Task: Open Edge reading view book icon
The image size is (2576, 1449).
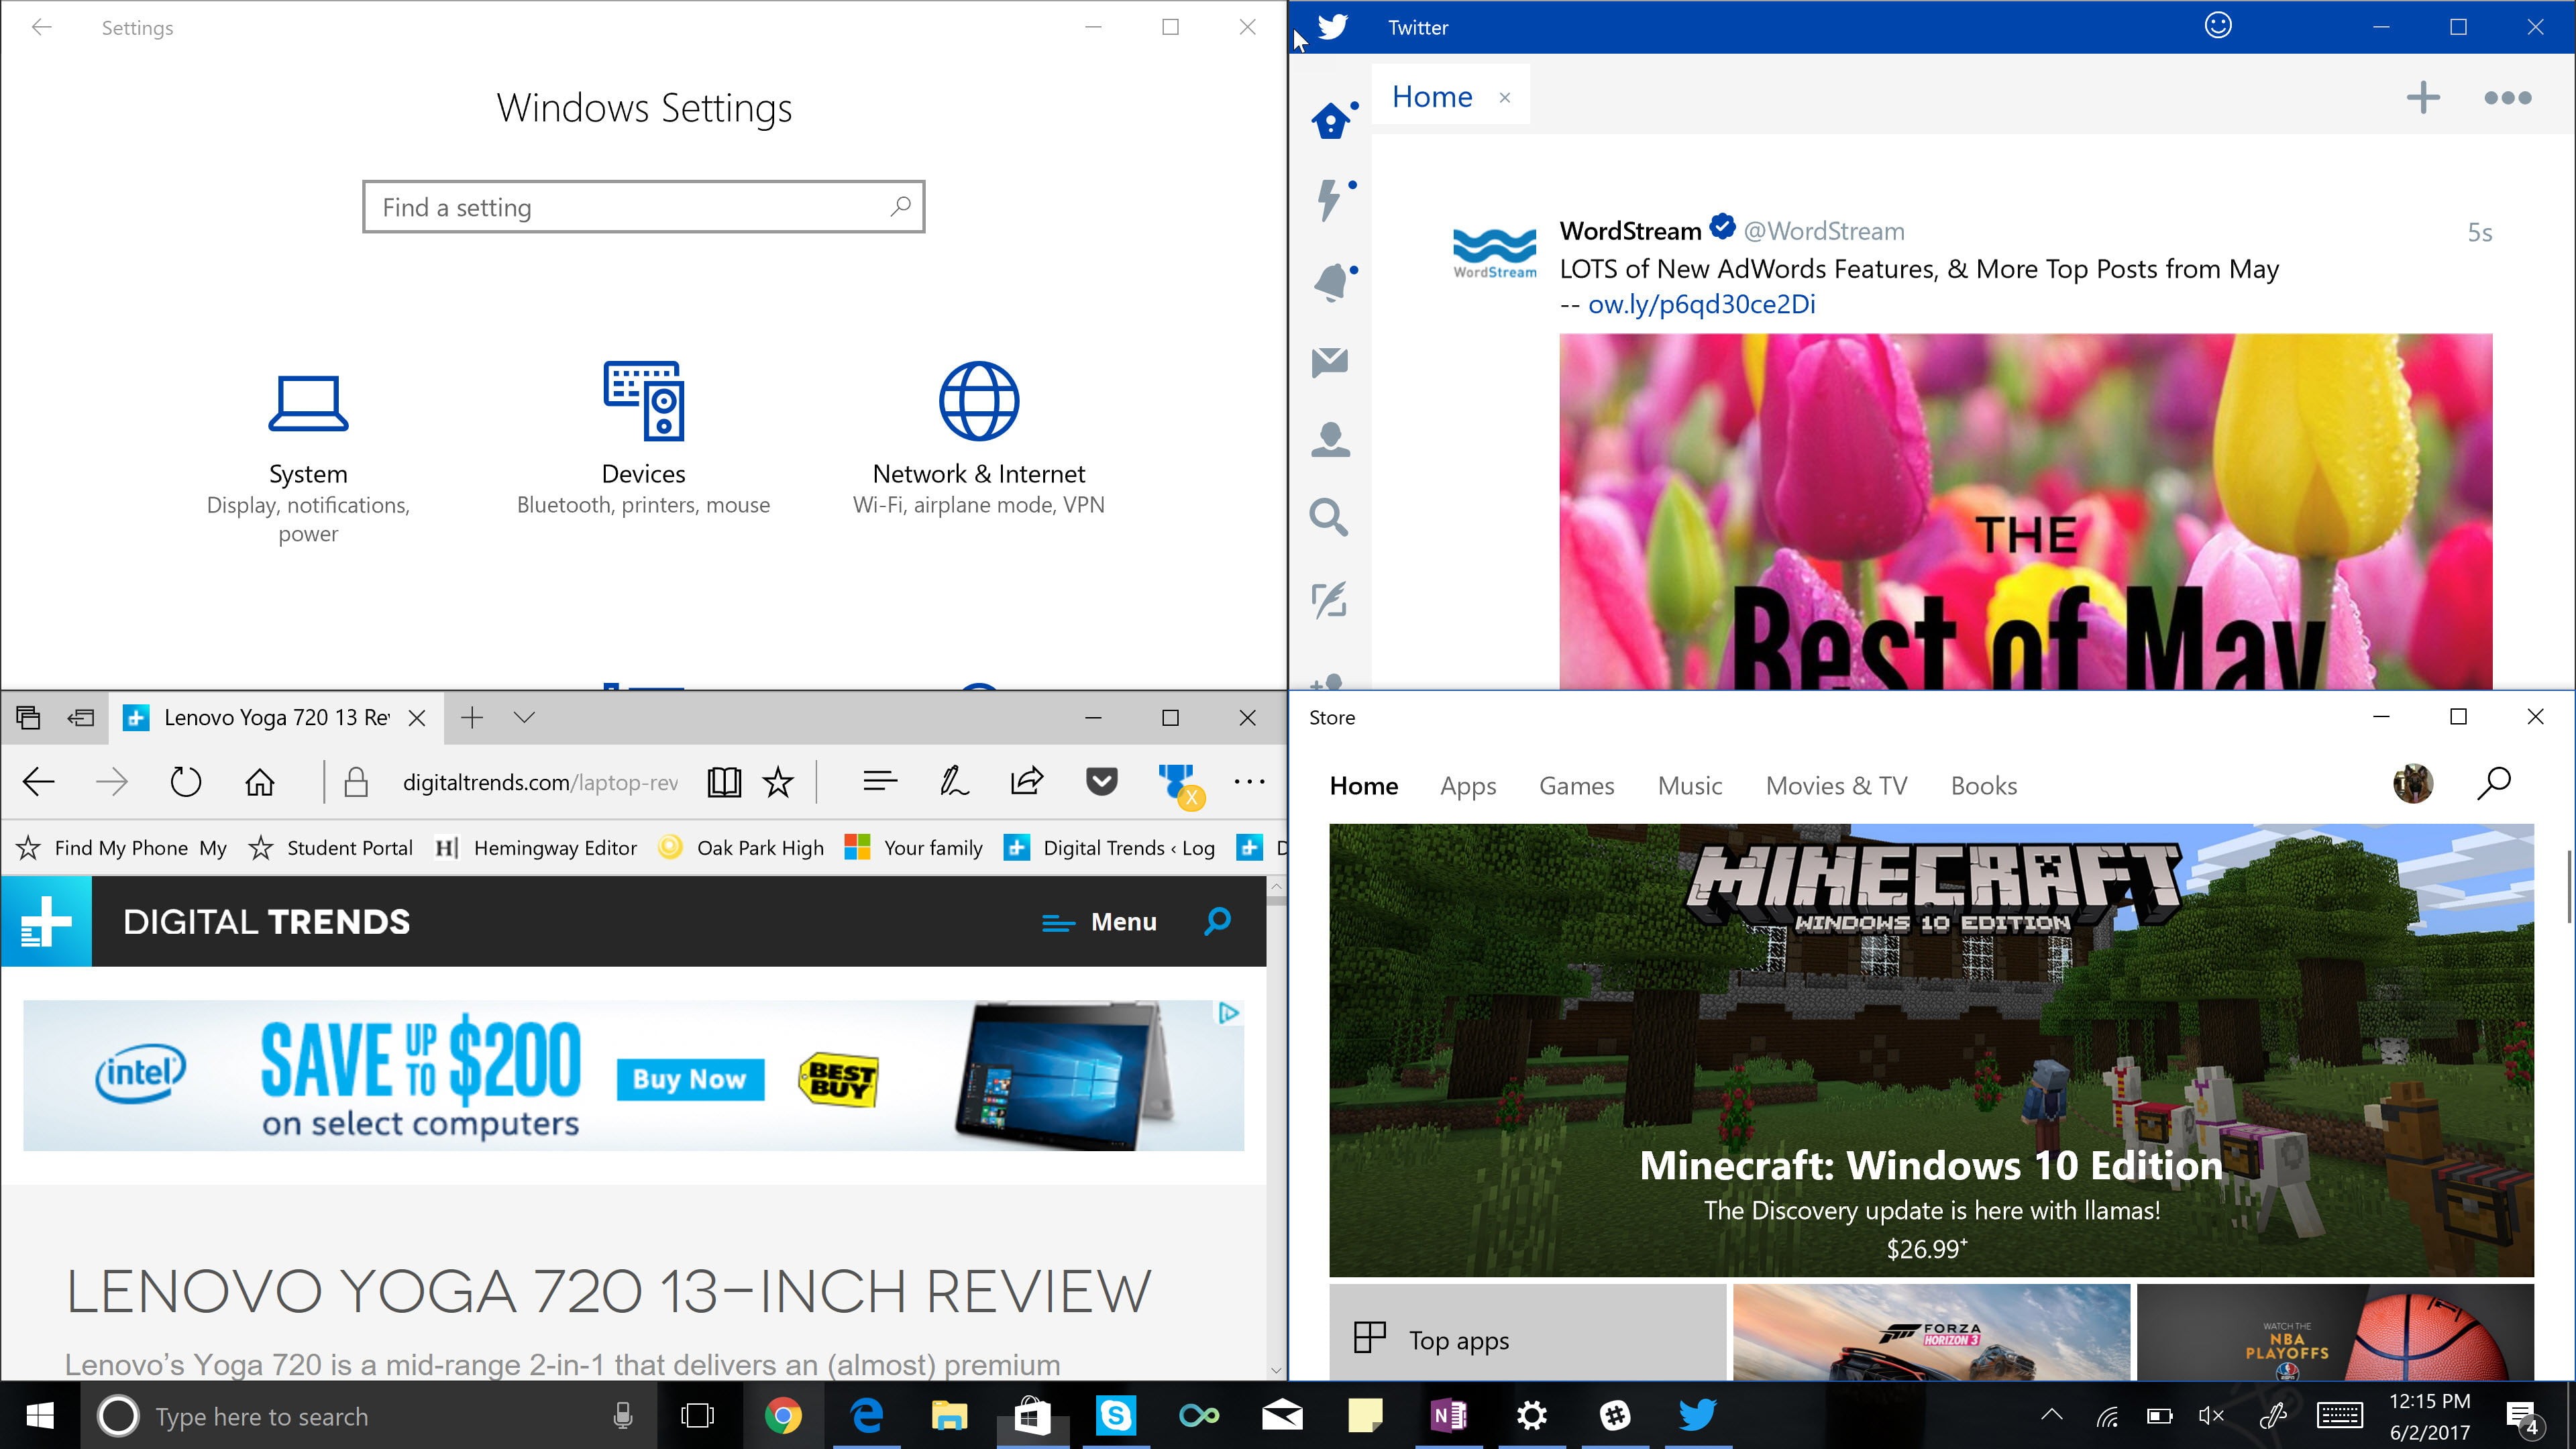Action: [724, 781]
